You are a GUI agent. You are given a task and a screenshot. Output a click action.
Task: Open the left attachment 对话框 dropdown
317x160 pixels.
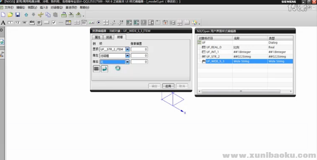[127, 56]
